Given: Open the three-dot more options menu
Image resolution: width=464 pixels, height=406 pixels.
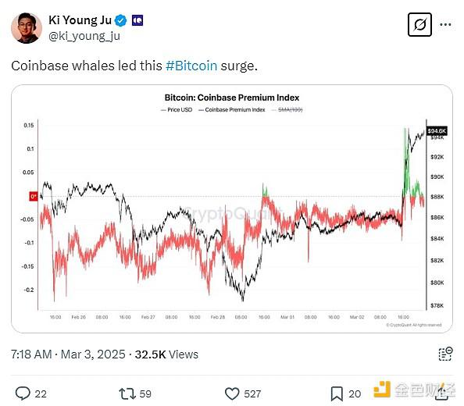Looking at the screenshot, I should click(445, 24).
